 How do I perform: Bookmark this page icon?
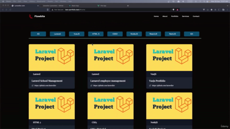pos(48,10)
